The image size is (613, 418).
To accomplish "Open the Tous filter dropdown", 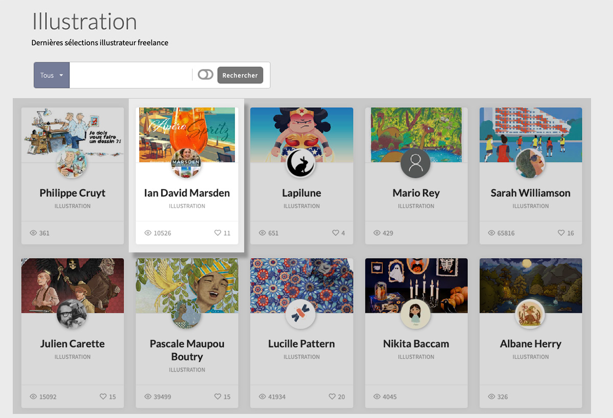I will click(x=52, y=75).
